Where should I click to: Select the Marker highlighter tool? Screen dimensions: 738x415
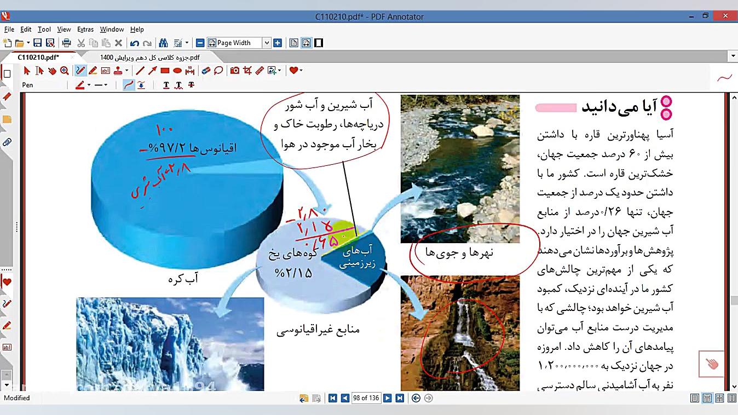pos(93,71)
